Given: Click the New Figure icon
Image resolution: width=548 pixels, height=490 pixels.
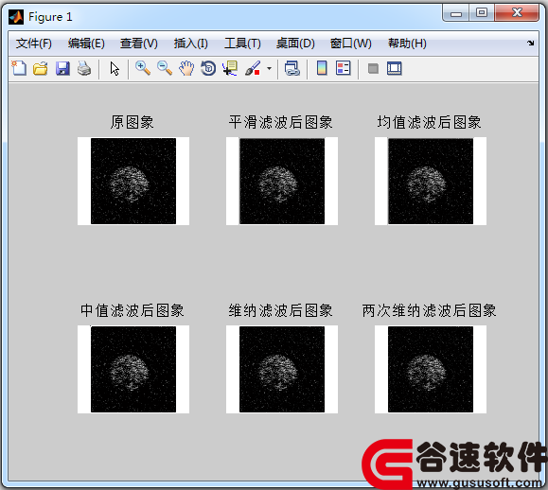Looking at the screenshot, I should (x=19, y=68).
